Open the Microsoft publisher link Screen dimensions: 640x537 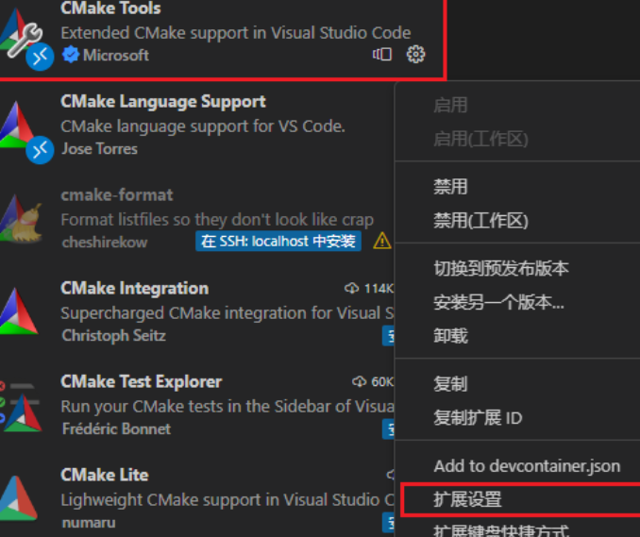click(x=116, y=55)
